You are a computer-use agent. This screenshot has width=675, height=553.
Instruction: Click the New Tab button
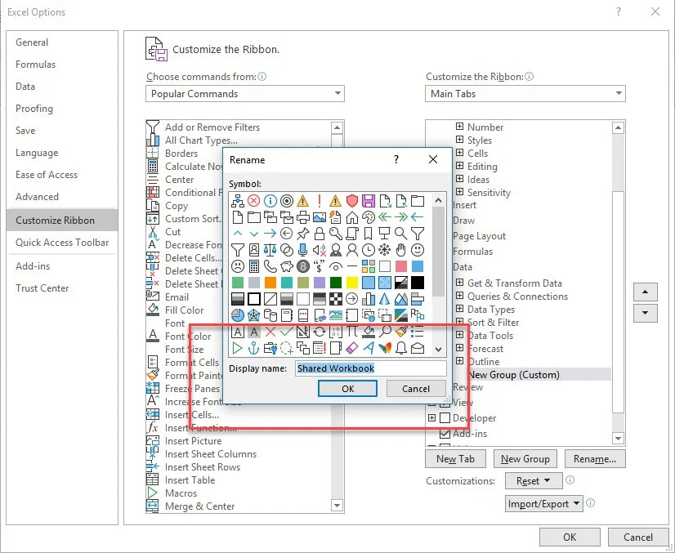pyautogui.click(x=455, y=459)
